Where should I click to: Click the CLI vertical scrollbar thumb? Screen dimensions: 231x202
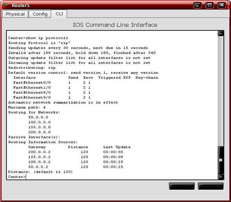tap(221, 160)
